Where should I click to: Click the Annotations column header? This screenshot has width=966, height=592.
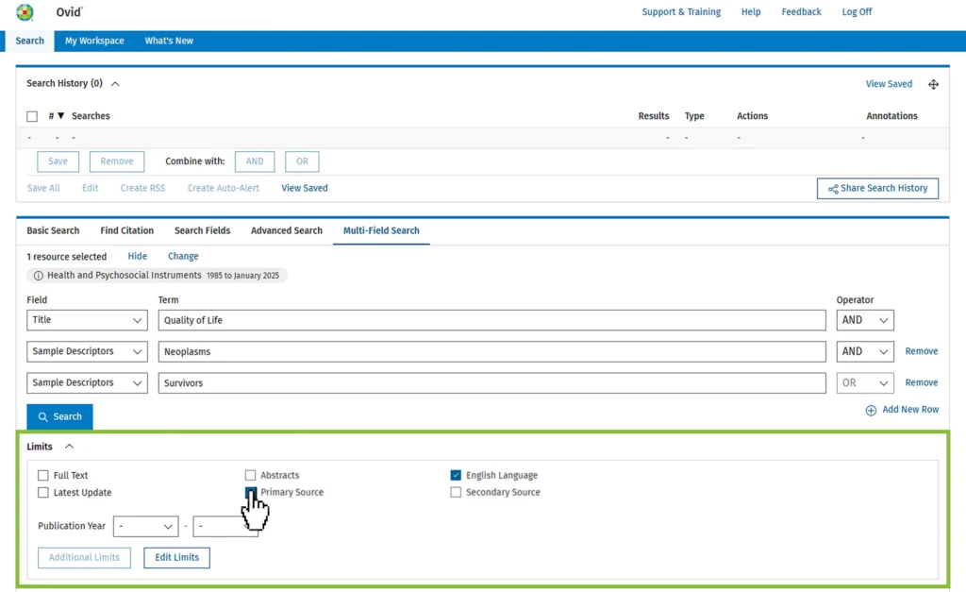click(892, 116)
